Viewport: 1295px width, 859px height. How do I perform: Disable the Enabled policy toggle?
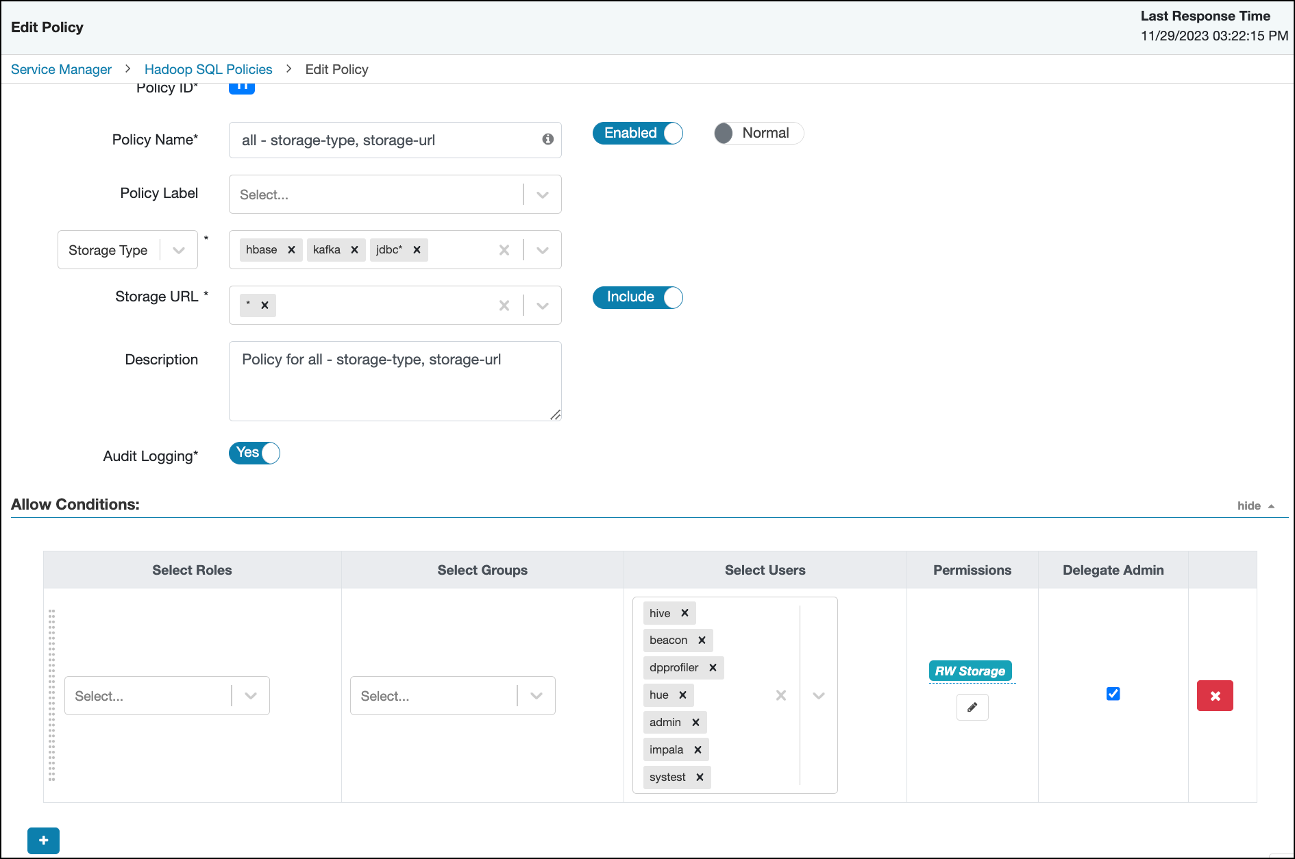coord(637,133)
